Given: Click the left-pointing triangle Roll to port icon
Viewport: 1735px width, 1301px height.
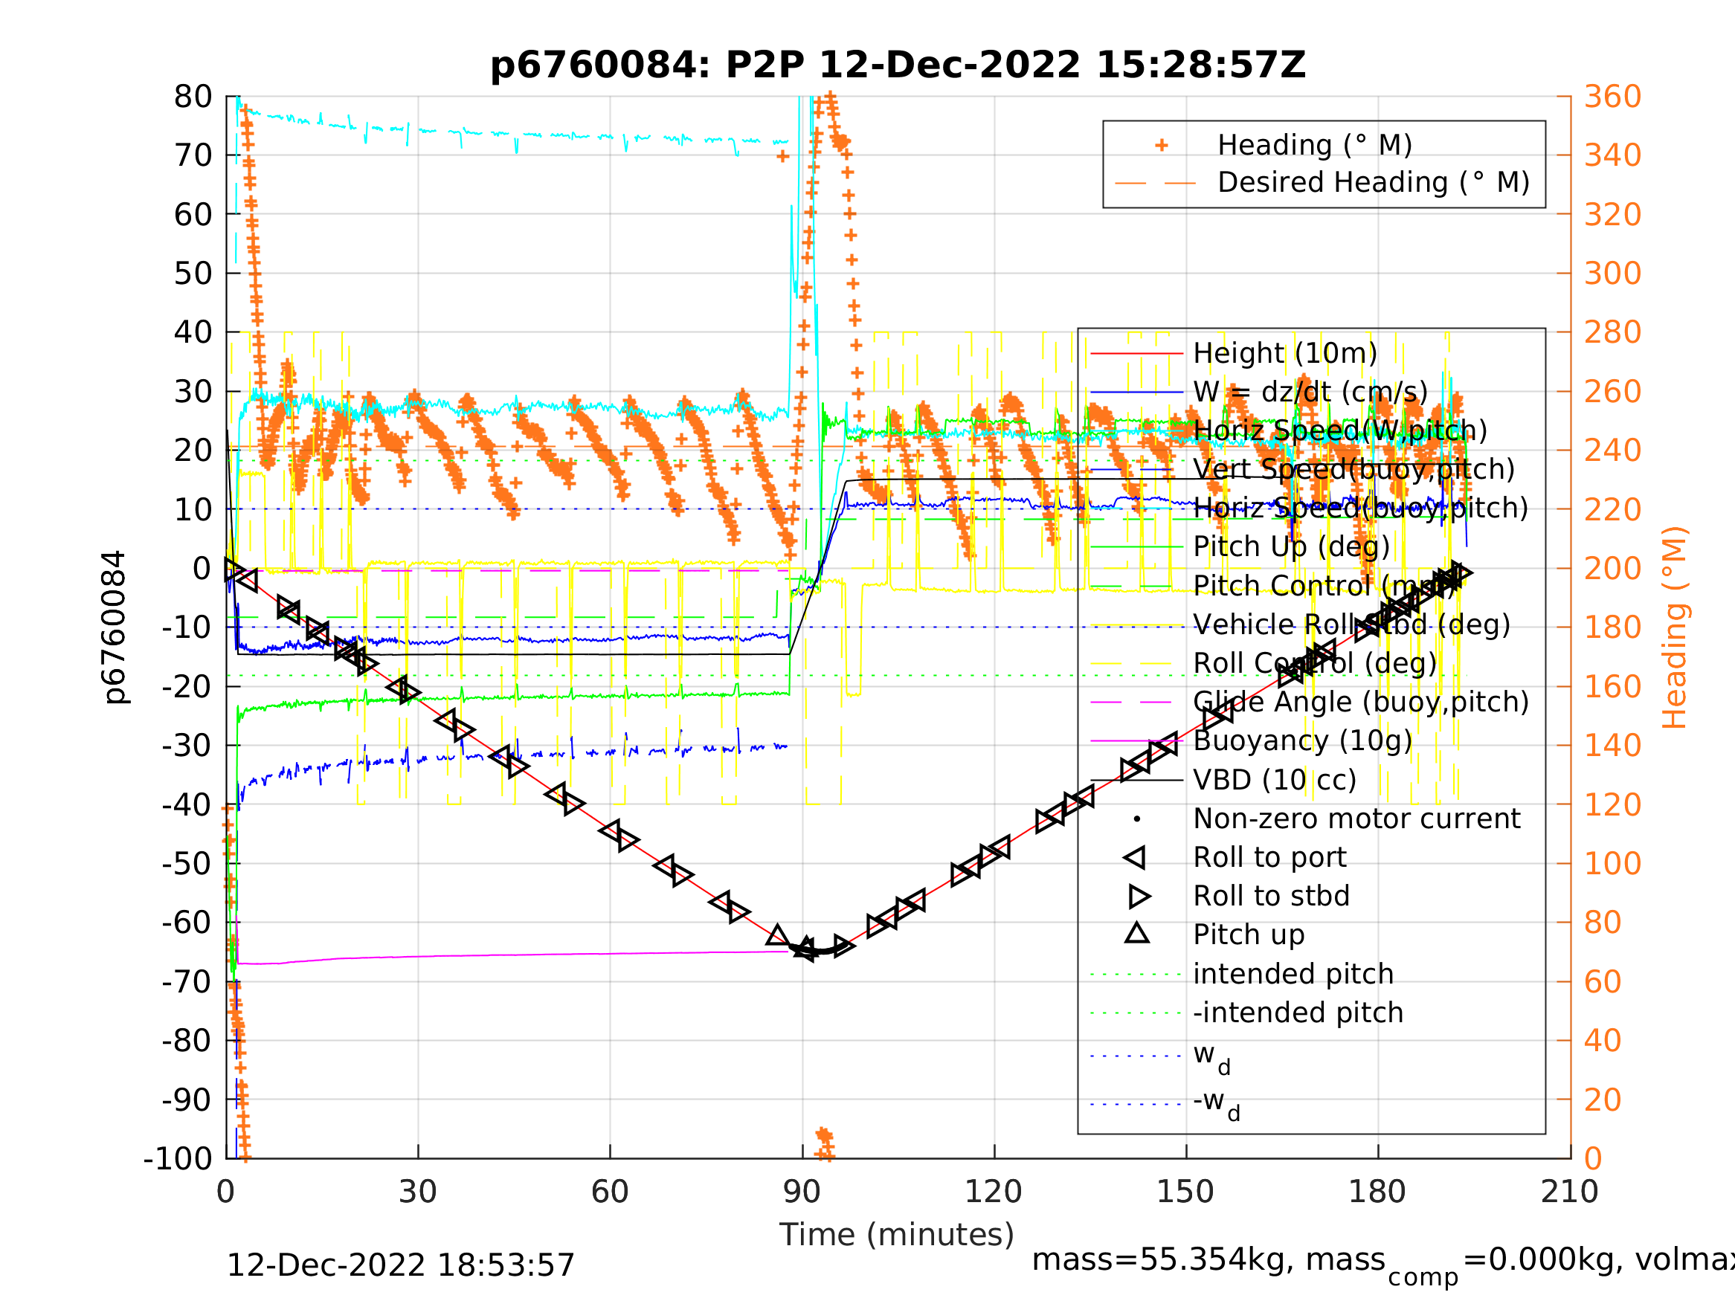Looking at the screenshot, I should [x=1135, y=858].
